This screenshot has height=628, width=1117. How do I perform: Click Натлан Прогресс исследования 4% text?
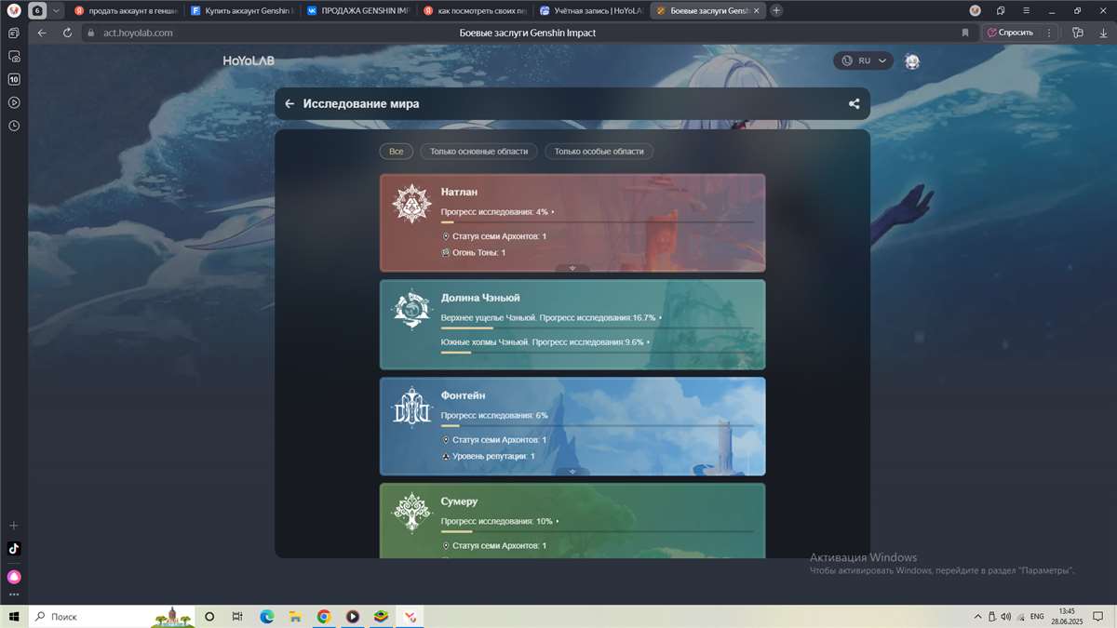(x=495, y=212)
